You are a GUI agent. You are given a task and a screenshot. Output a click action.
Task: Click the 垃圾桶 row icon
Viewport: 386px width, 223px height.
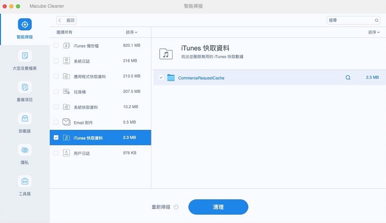(66, 92)
